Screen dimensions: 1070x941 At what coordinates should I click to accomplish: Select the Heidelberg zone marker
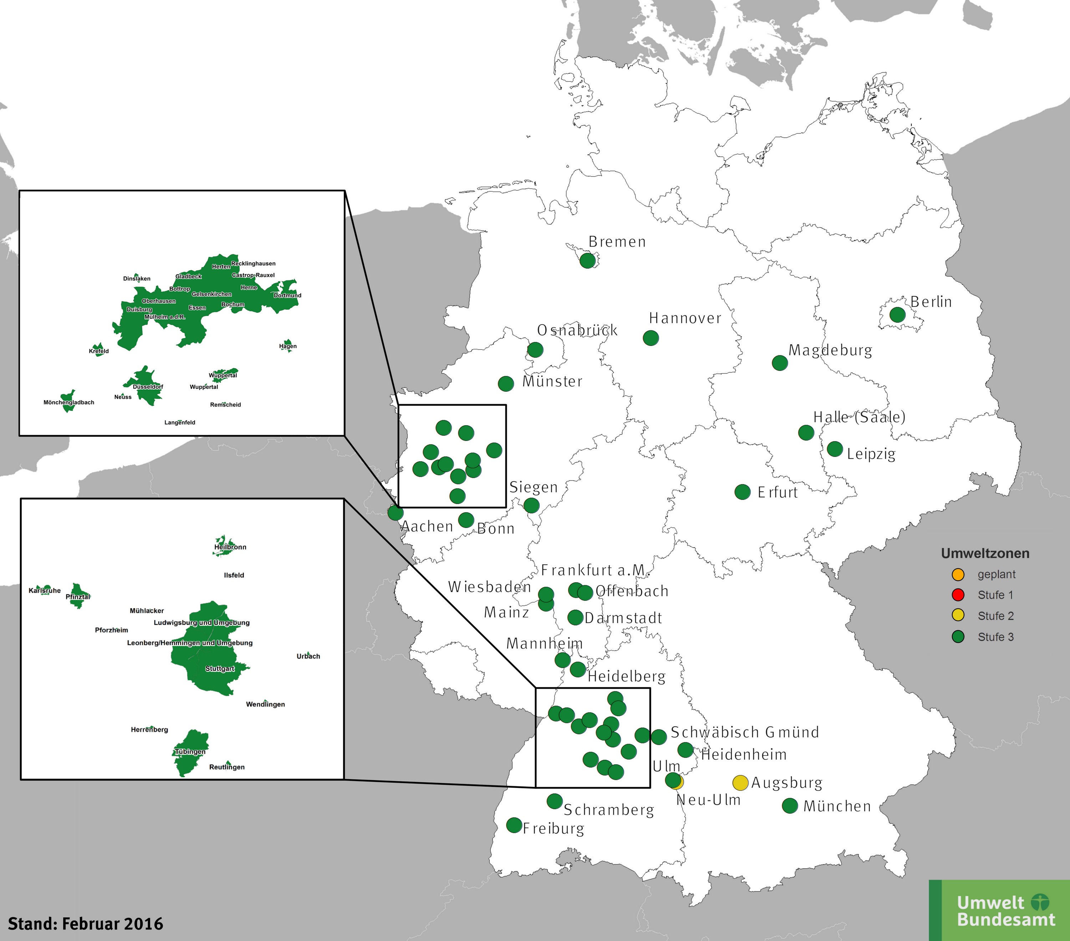(577, 669)
